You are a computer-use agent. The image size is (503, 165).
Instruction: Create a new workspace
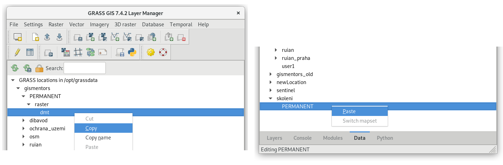click(x=36, y=37)
